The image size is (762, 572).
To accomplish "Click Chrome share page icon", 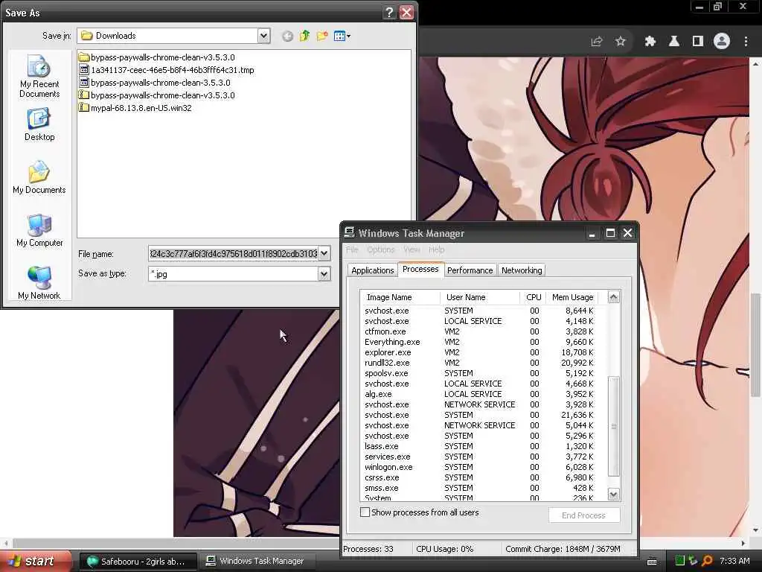I will click(597, 42).
